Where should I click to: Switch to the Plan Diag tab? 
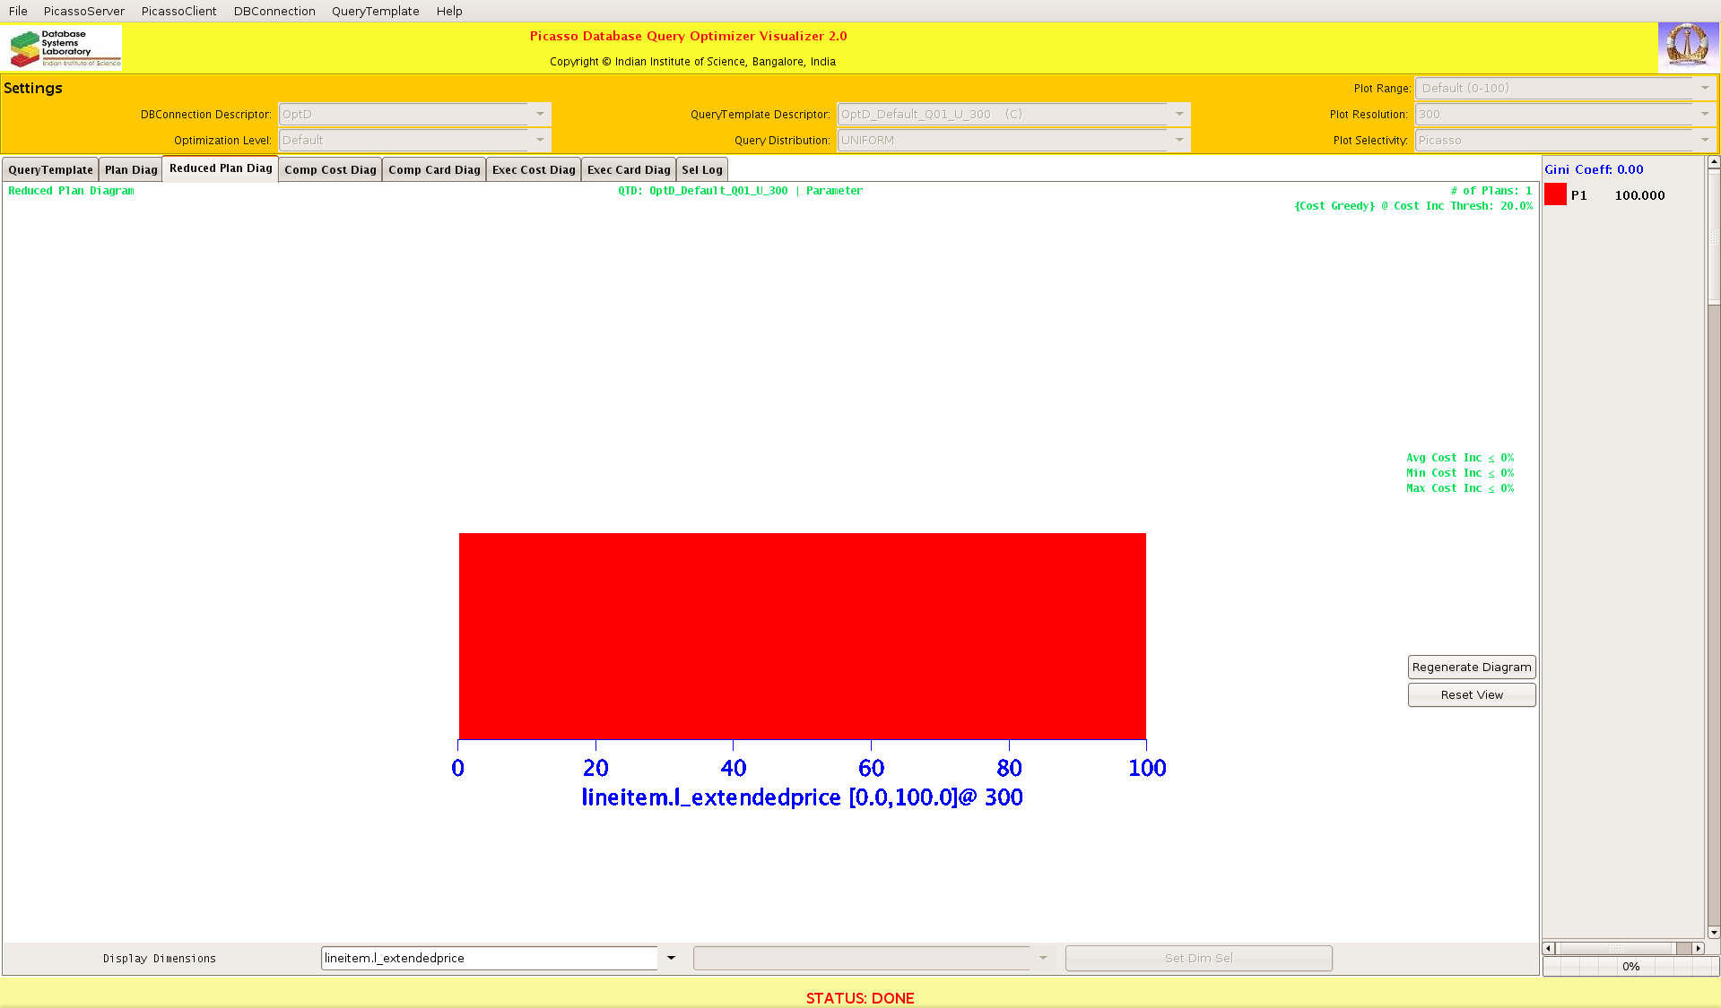(x=131, y=170)
